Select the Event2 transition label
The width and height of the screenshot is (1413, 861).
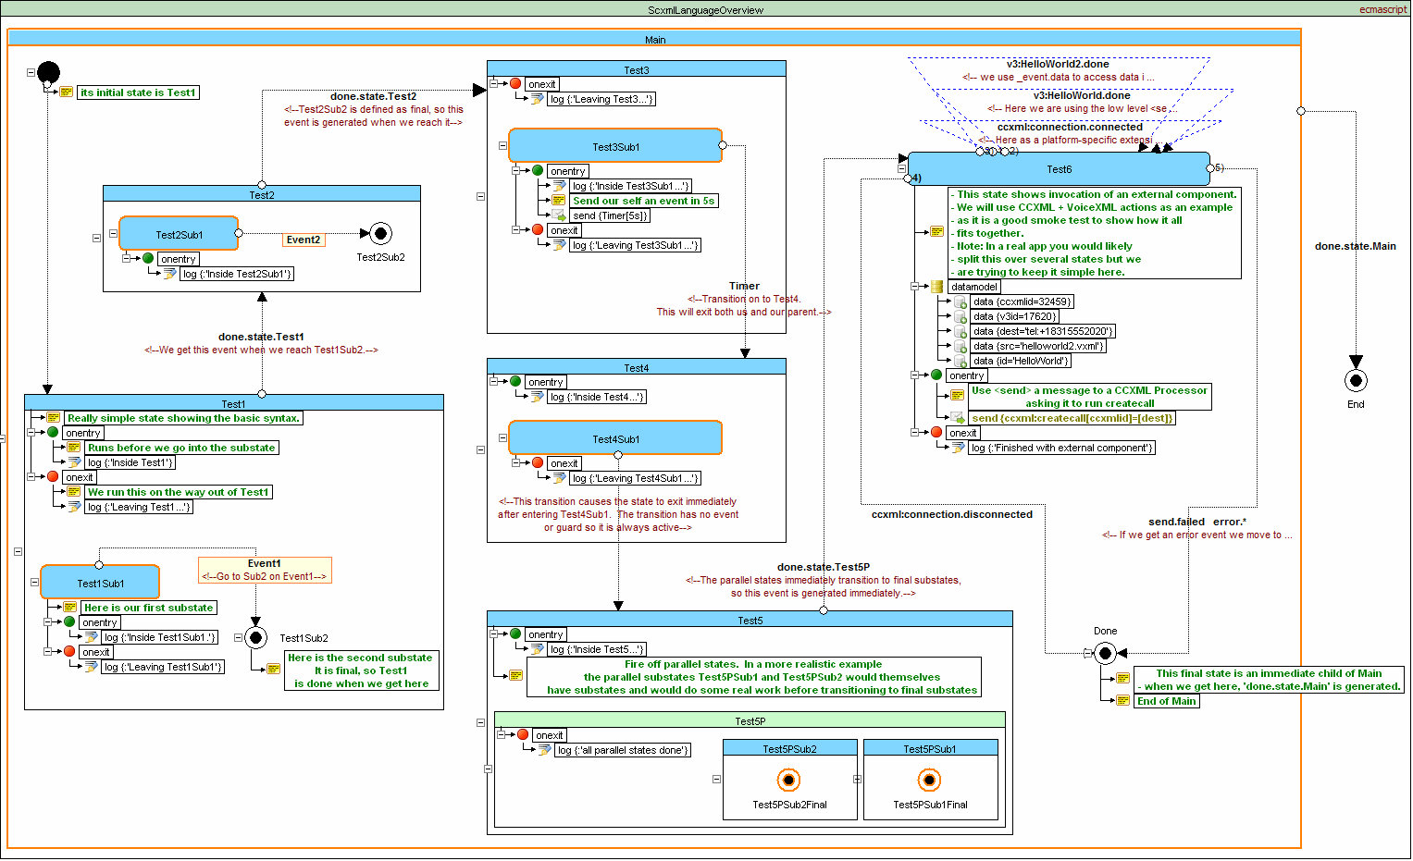point(304,240)
